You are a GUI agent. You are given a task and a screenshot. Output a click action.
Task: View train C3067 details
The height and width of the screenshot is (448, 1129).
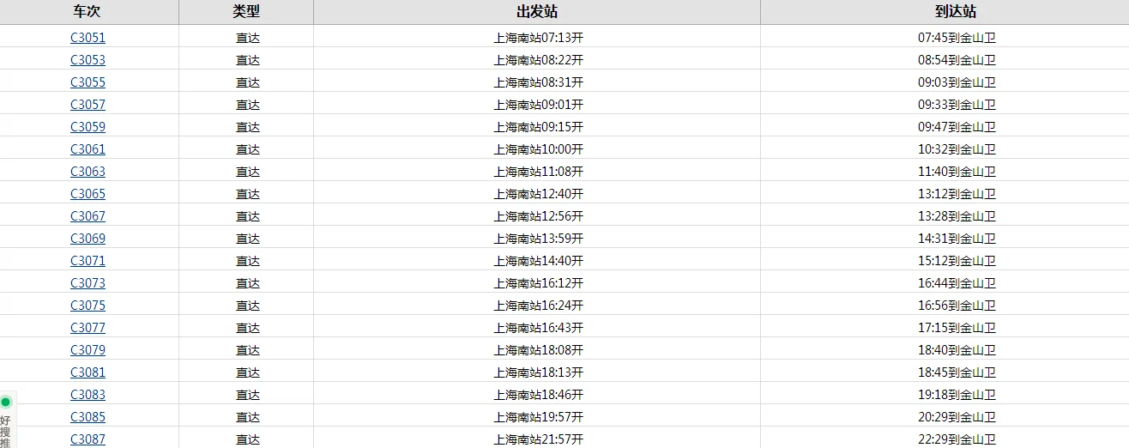(88, 216)
